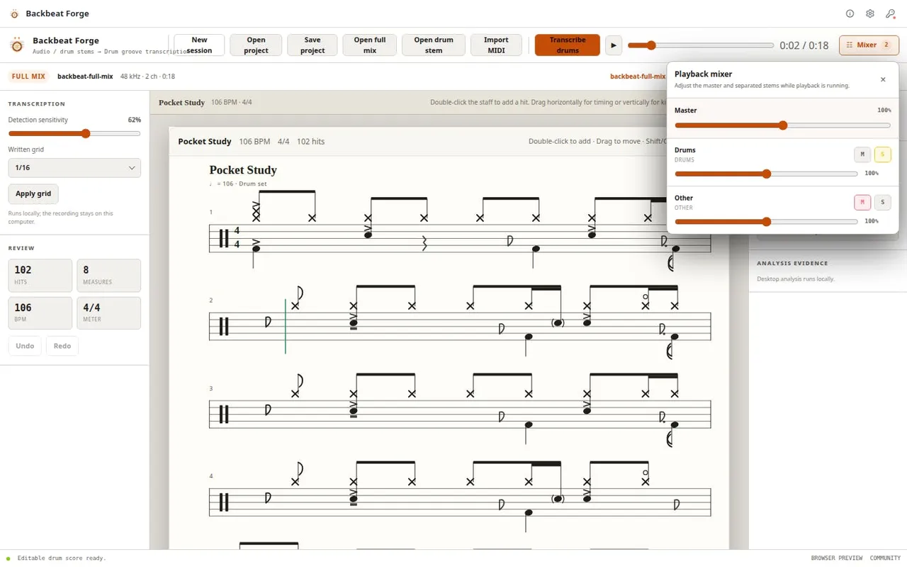Click New session button
The width and height of the screenshot is (907, 567).
click(x=199, y=45)
